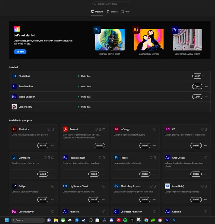Open more options menu on InDesign card
Screen dimensions: 215x224
[x=154, y=145]
